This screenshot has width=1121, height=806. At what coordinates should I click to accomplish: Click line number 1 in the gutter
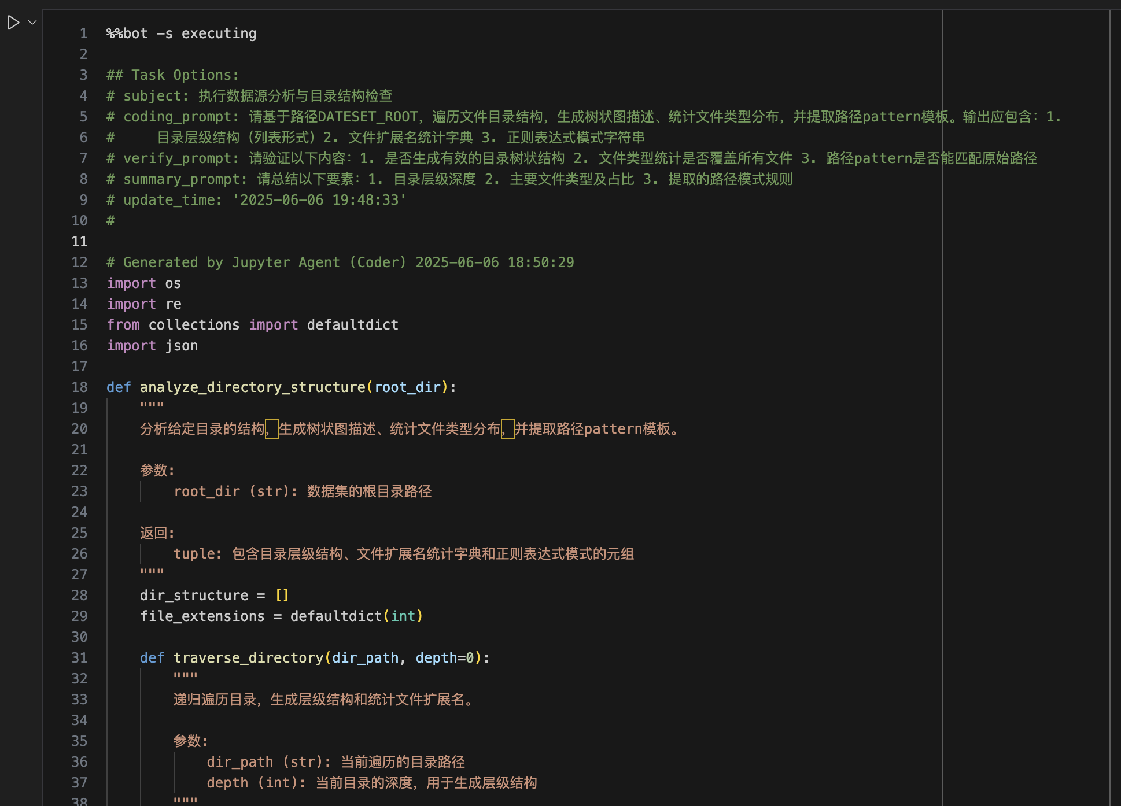pos(83,34)
